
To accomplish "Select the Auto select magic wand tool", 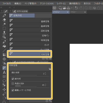I will [4, 24].
